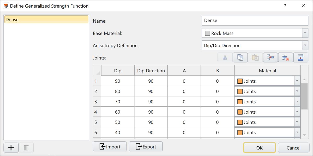Open Material dropdown for joint row 4
This screenshot has height=156, width=313.
(x=297, y=112)
